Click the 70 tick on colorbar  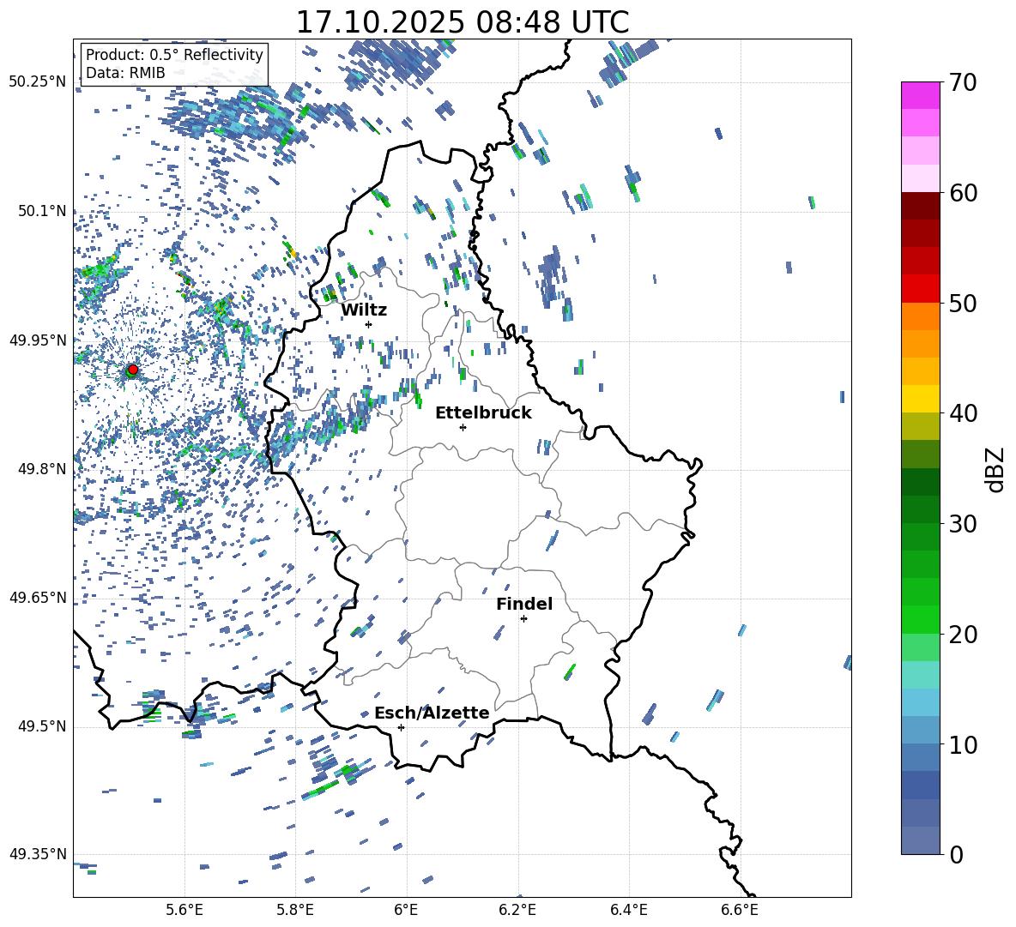coord(963,83)
